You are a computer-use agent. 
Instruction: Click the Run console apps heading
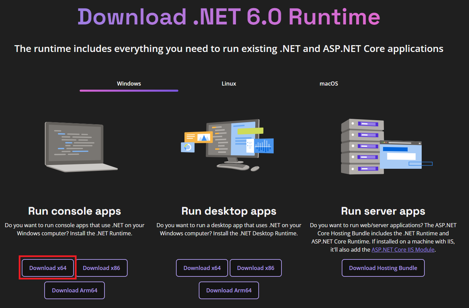74,211
